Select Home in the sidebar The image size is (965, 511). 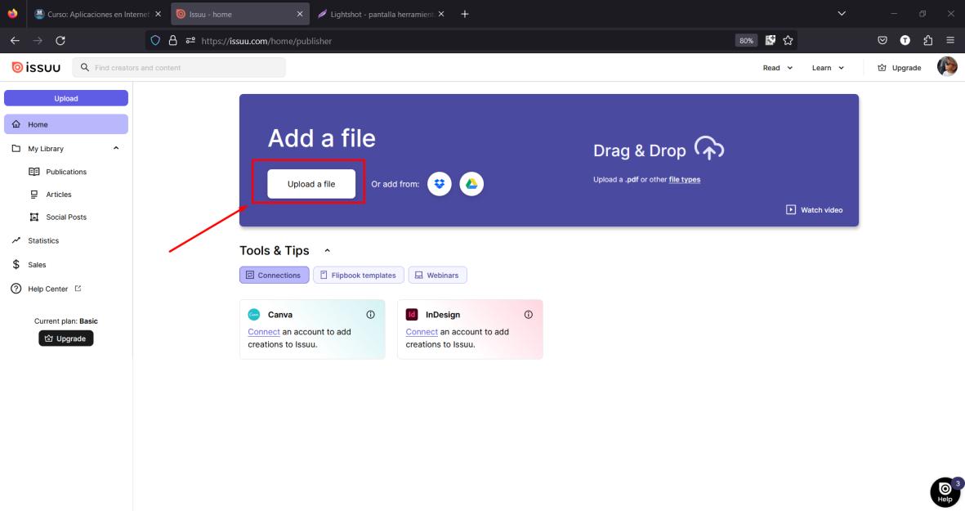pyautogui.click(x=66, y=124)
